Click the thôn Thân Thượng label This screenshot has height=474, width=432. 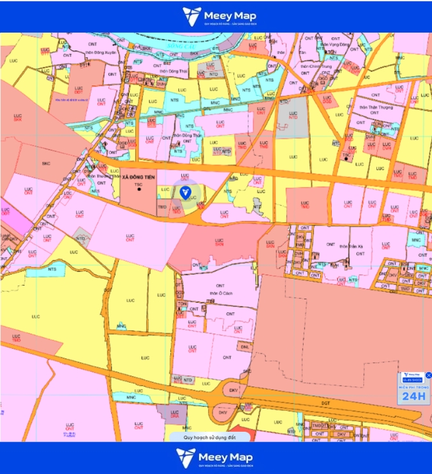tap(376, 107)
